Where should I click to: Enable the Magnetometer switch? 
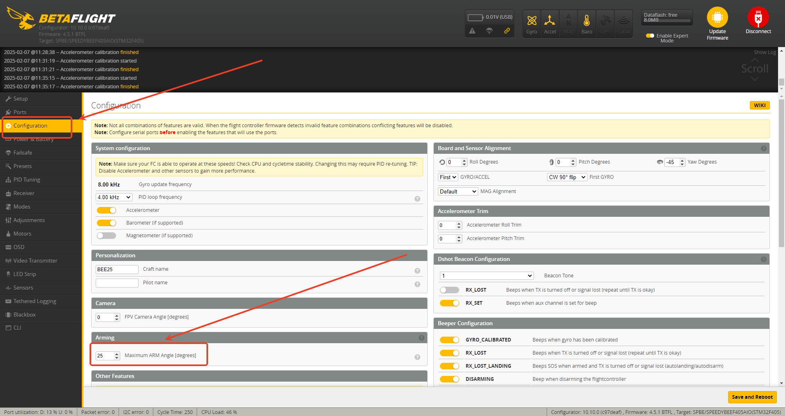(106, 236)
